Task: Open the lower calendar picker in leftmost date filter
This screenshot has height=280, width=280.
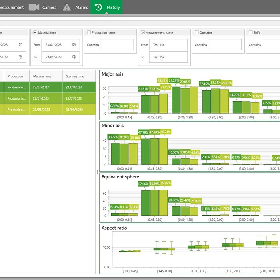Action: click(x=20, y=57)
